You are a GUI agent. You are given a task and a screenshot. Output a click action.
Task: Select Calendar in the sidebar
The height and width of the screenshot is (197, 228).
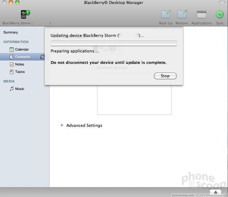tap(22, 49)
